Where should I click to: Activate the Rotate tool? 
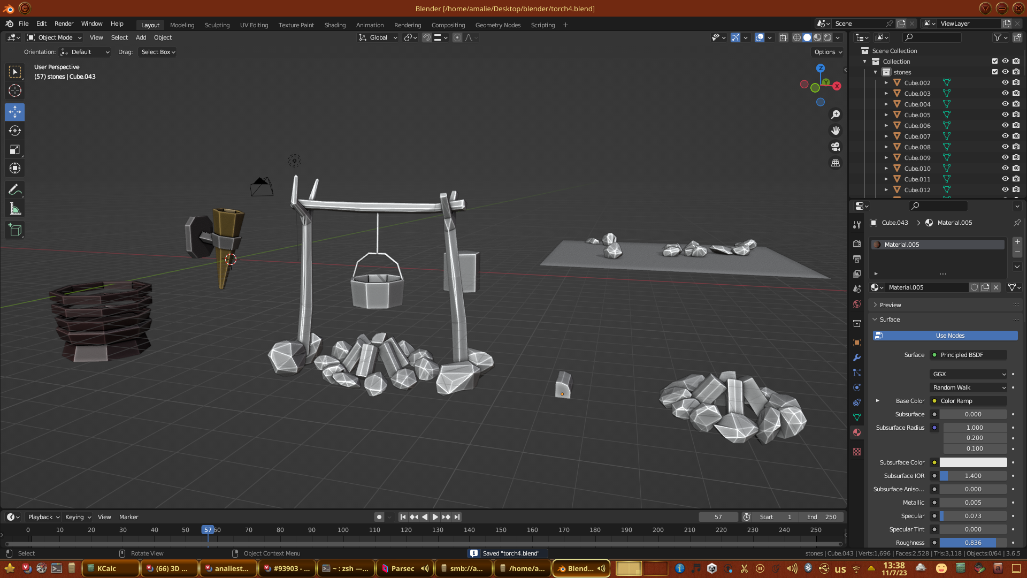point(15,131)
